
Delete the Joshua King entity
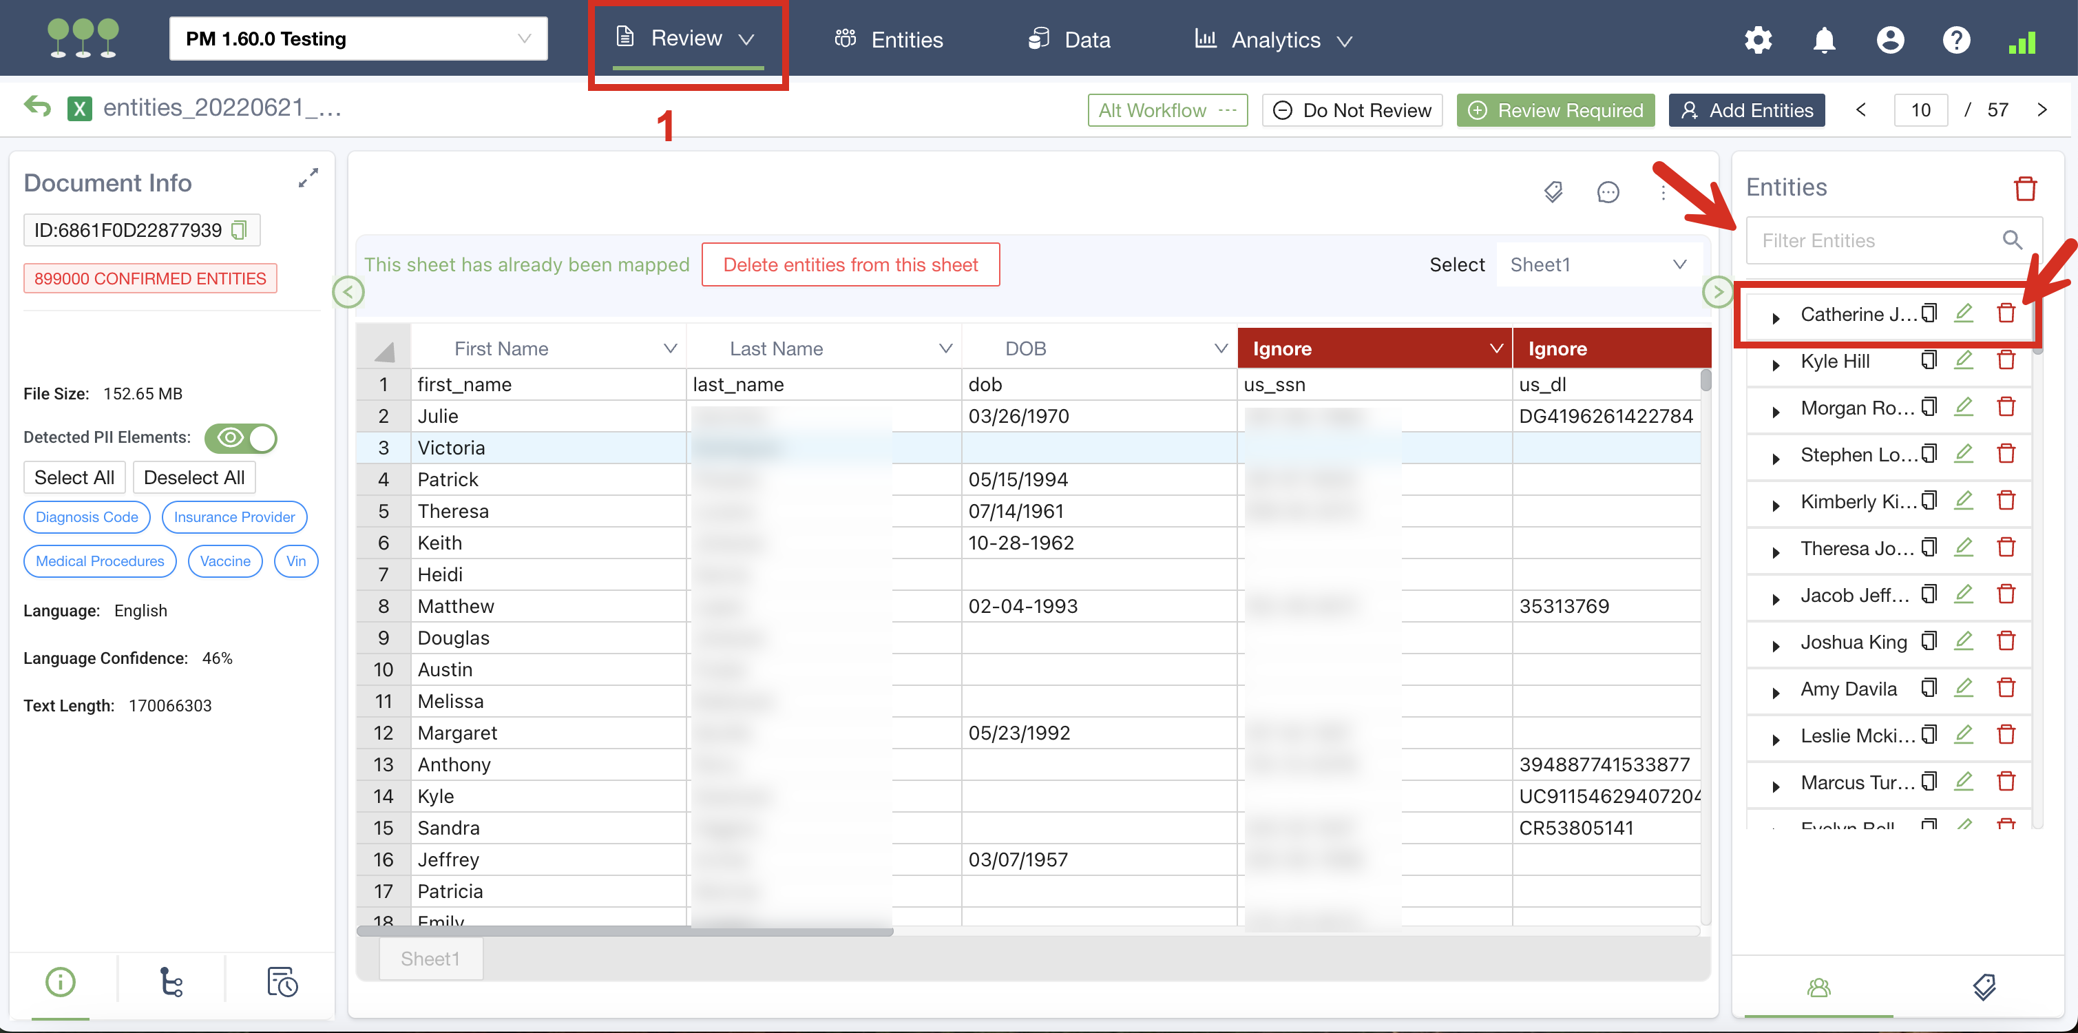pos(2006,642)
